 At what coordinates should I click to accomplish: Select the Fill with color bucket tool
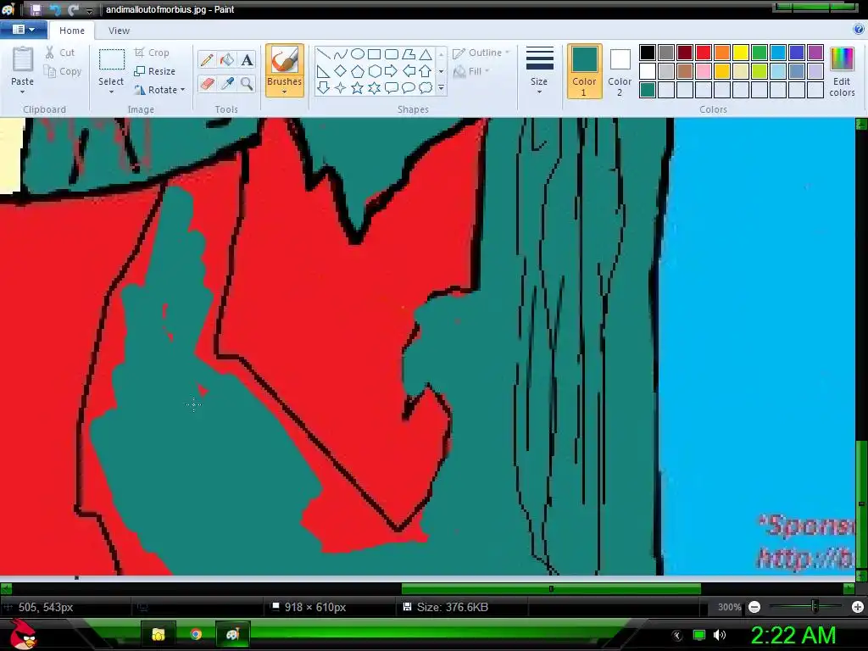[227, 60]
